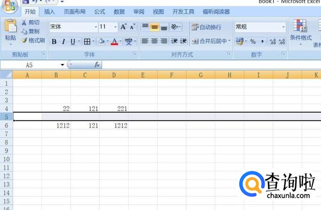The width and height of the screenshot is (321, 210).
Task: Click the Paste clipboard icon
Action: [10, 26]
